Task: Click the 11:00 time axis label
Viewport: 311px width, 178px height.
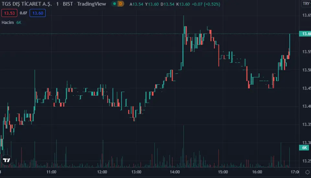Action: coord(52,172)
